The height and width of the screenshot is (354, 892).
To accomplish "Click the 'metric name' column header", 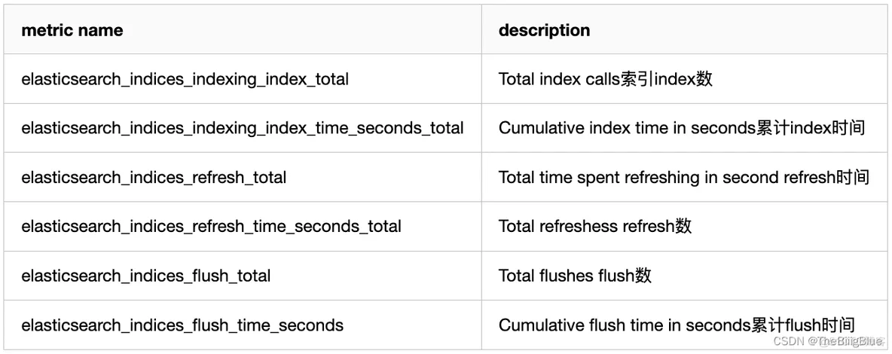I will point(72,30).
